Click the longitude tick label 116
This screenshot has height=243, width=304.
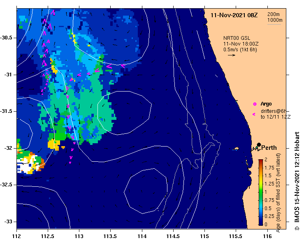pyautogui.click(x=268, y=236)
